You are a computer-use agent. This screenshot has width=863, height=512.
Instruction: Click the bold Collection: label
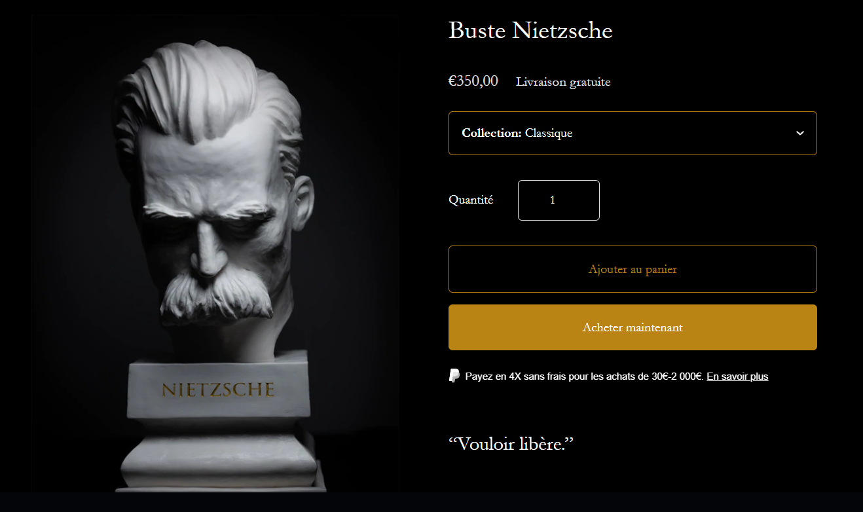point(492,133)
